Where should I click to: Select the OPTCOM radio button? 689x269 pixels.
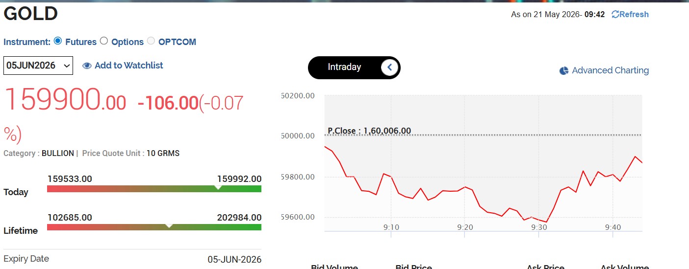tap(151, 41)
